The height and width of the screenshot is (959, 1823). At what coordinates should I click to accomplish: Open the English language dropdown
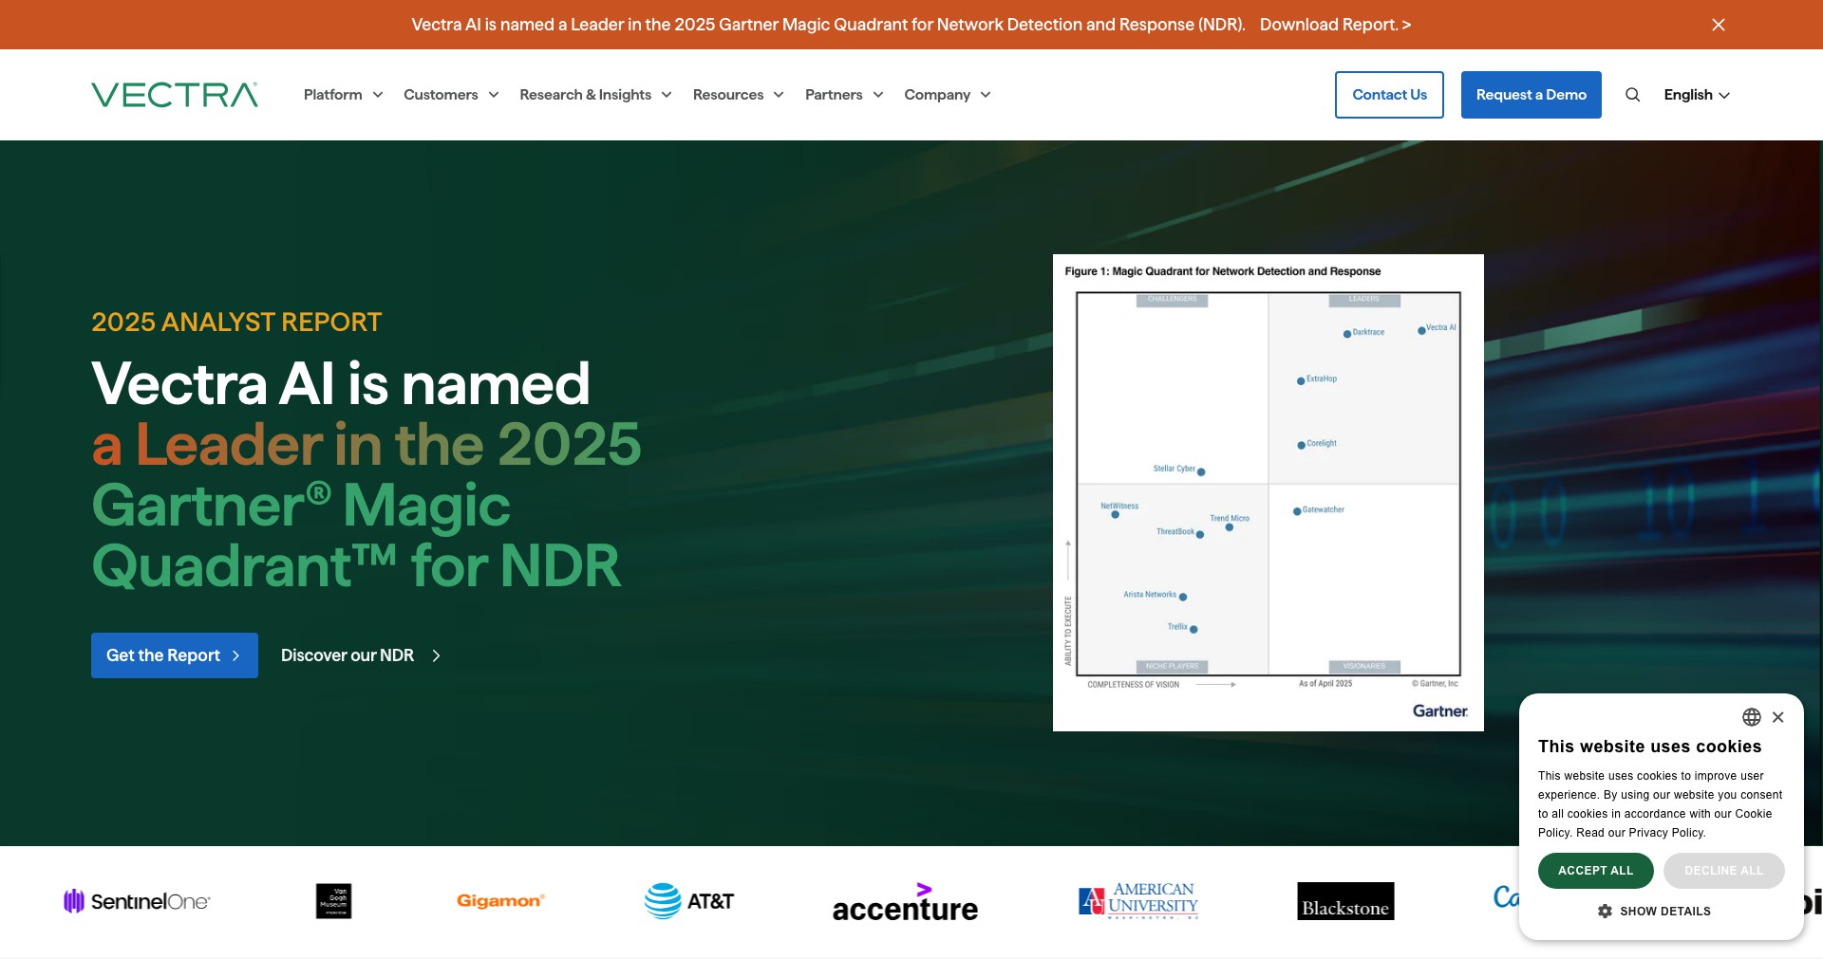click(x=1697, y=95)
